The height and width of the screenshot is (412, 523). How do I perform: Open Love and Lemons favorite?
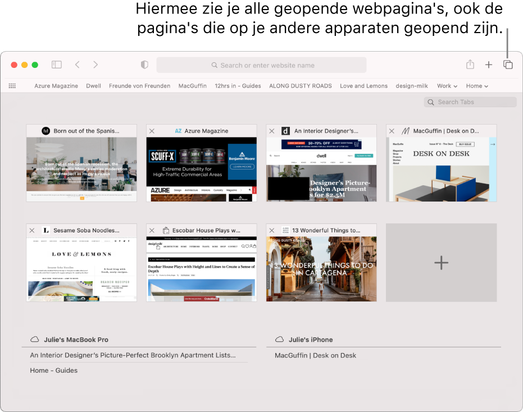(x=363, y=86)
